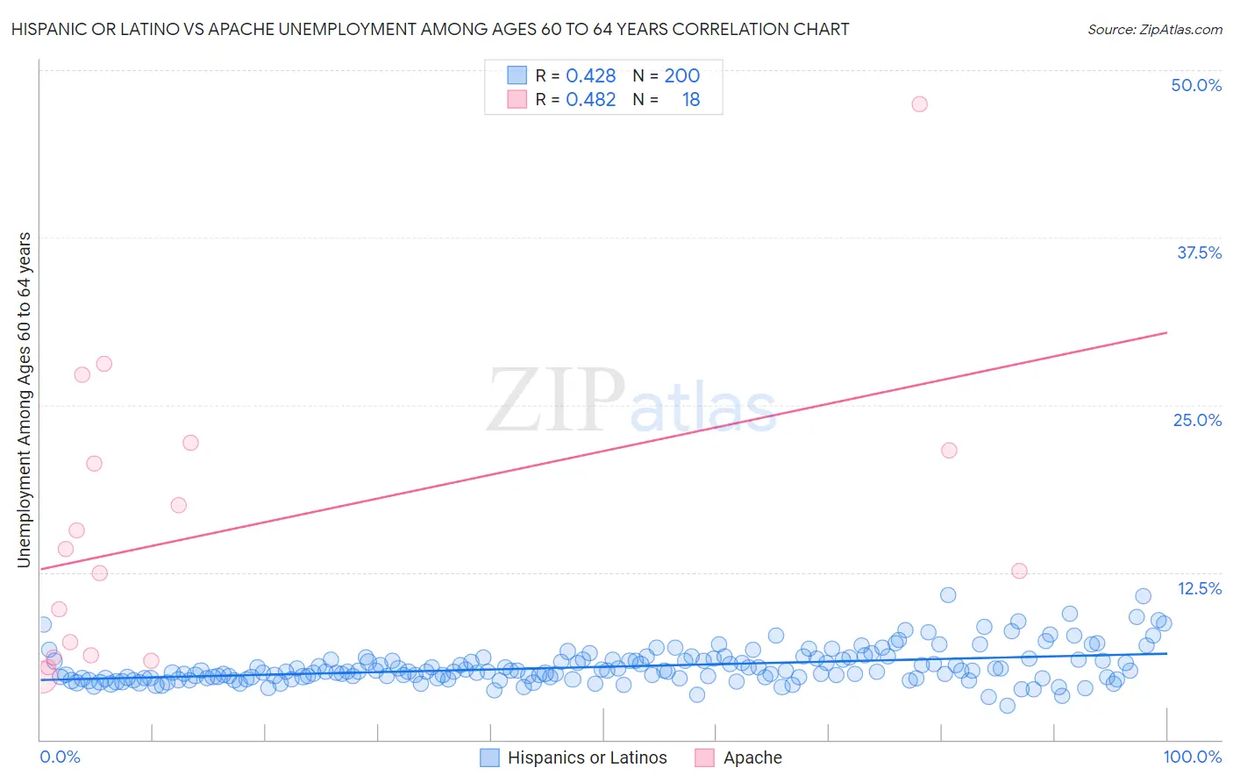Select the Hispanics or Latinos legend label
Viewport: 1233px width, 782px height.
click(588, 757)
